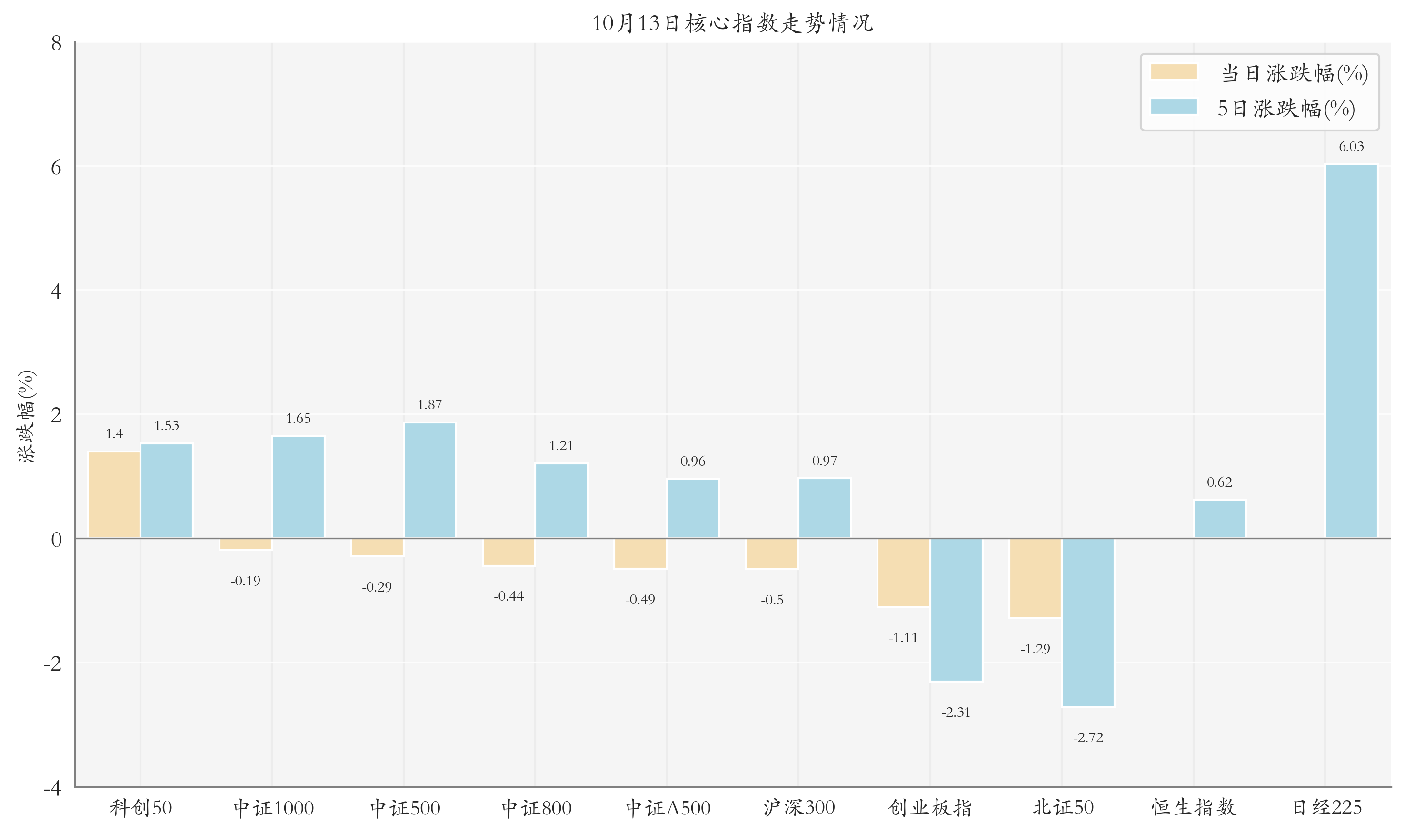Click the blue 中证500 bar labeled 1.87
Image resolution: width=1405 pixels, height=834 pixels.
coord(430,481)
